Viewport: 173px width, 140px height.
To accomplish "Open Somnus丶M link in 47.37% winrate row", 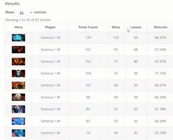I will pos(50,62).
